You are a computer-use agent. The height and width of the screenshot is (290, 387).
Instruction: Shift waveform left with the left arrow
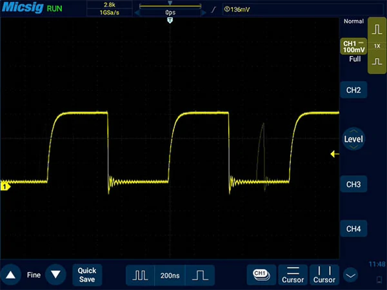(x=137, y=13)
